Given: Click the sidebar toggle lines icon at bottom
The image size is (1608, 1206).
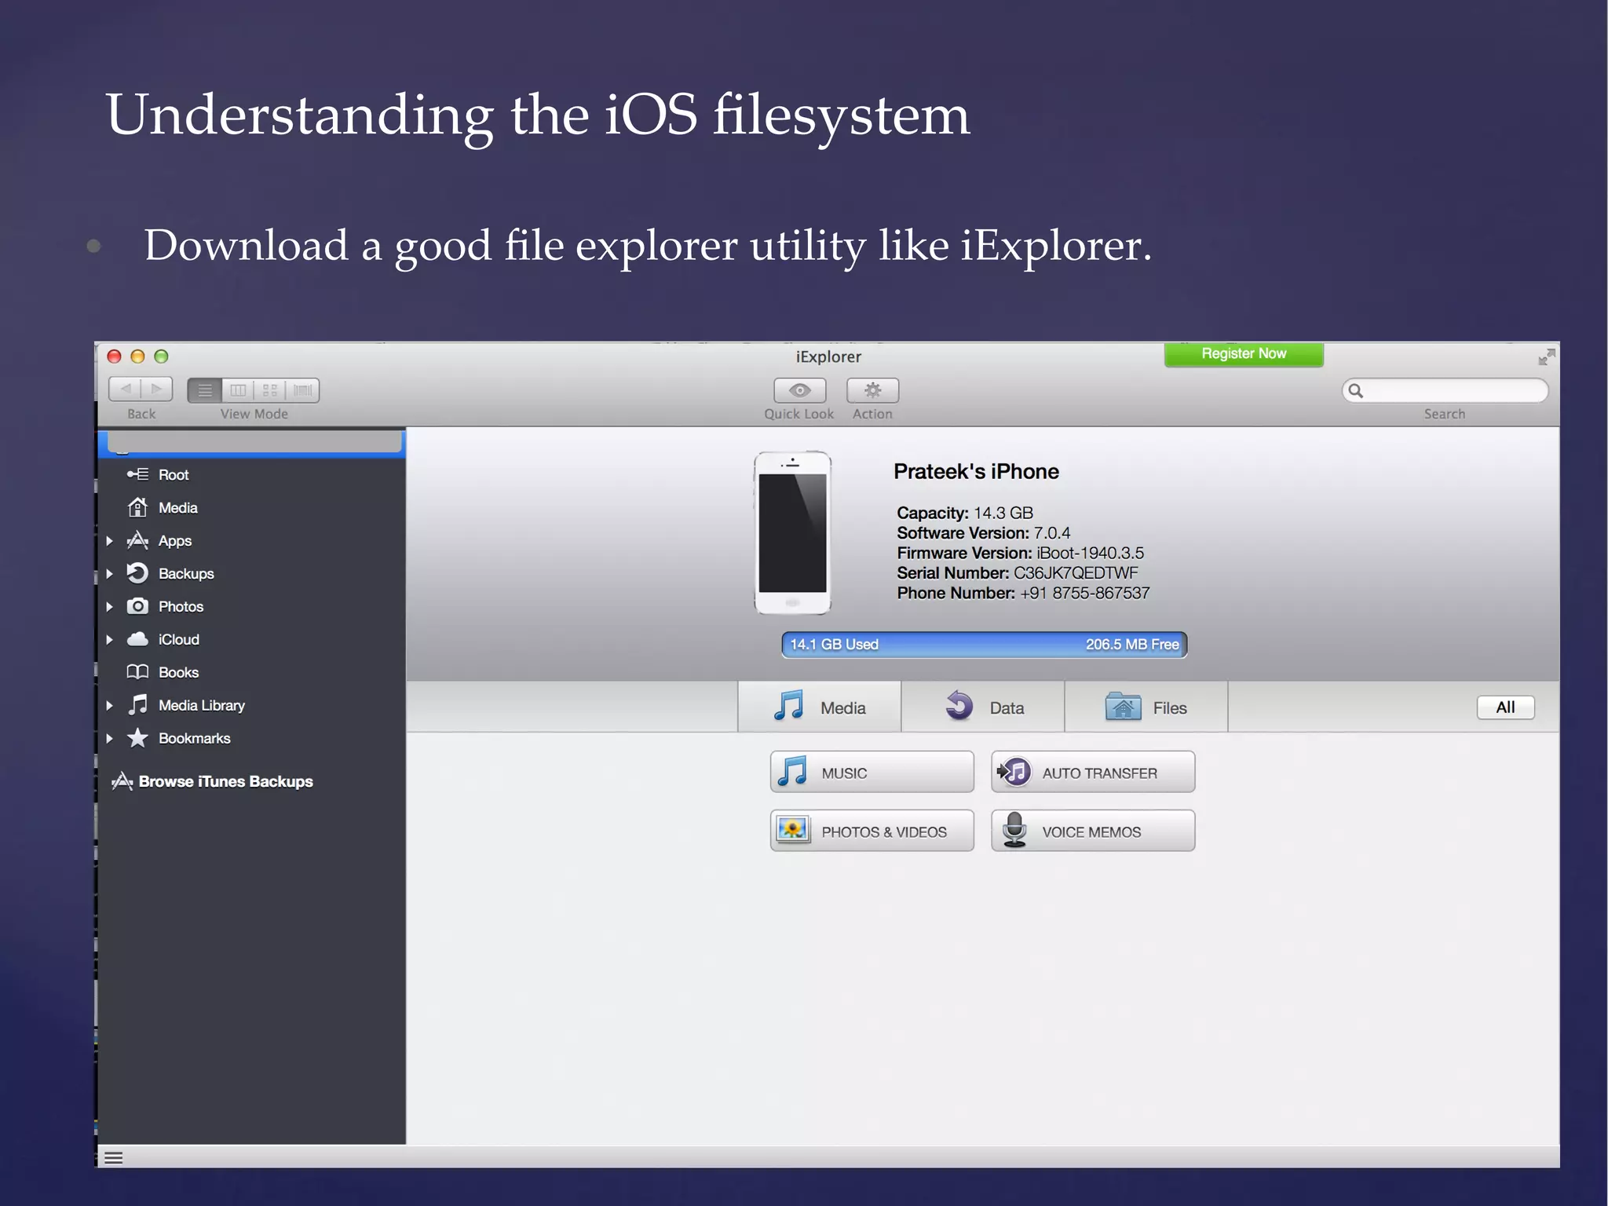Looking at the screenshot, I should (114, 1158).
